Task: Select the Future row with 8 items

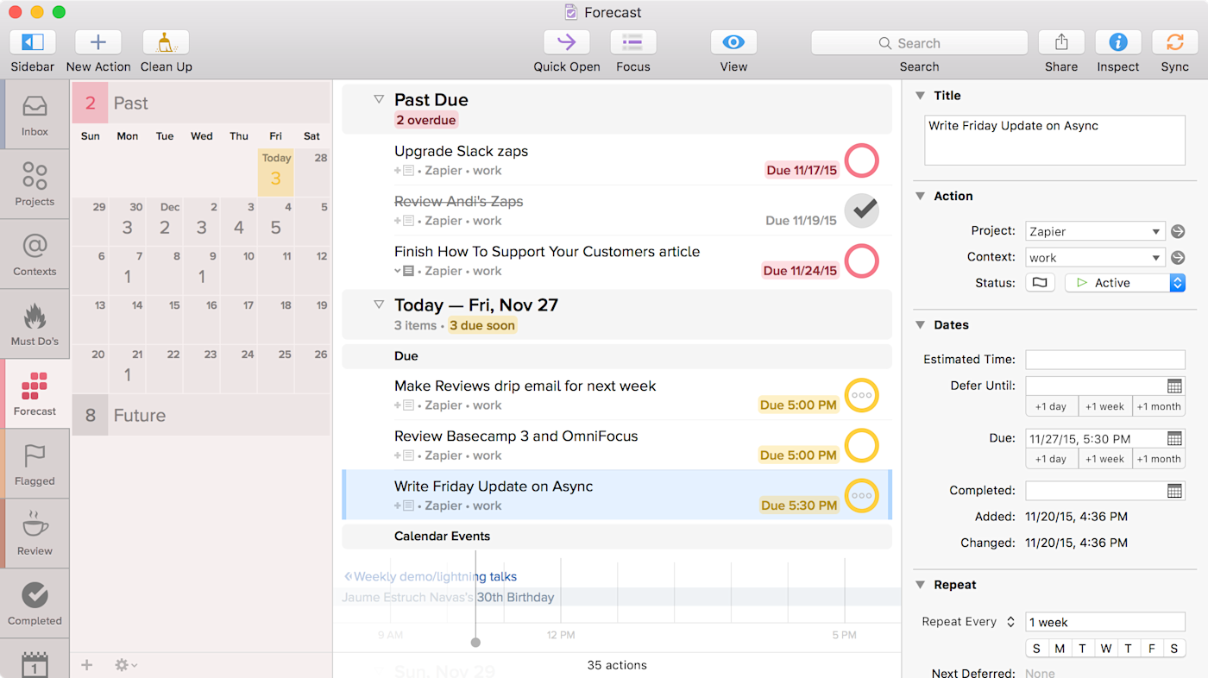Action: coord(200,415)
